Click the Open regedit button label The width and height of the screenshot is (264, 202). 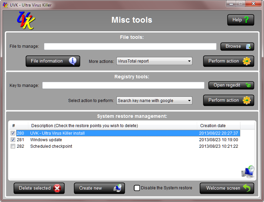pyautogui.click(x=227, y=85)
